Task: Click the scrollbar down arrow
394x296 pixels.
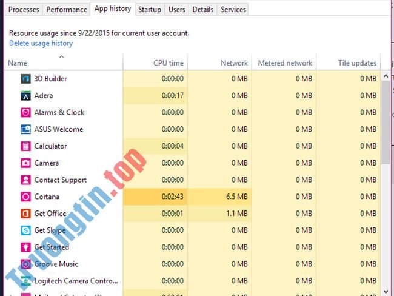Action: [386, 292]
